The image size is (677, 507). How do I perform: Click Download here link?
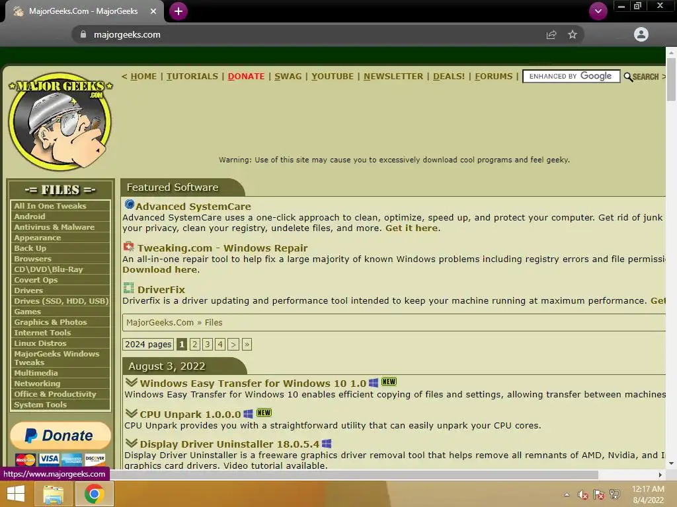click(160, 269)
